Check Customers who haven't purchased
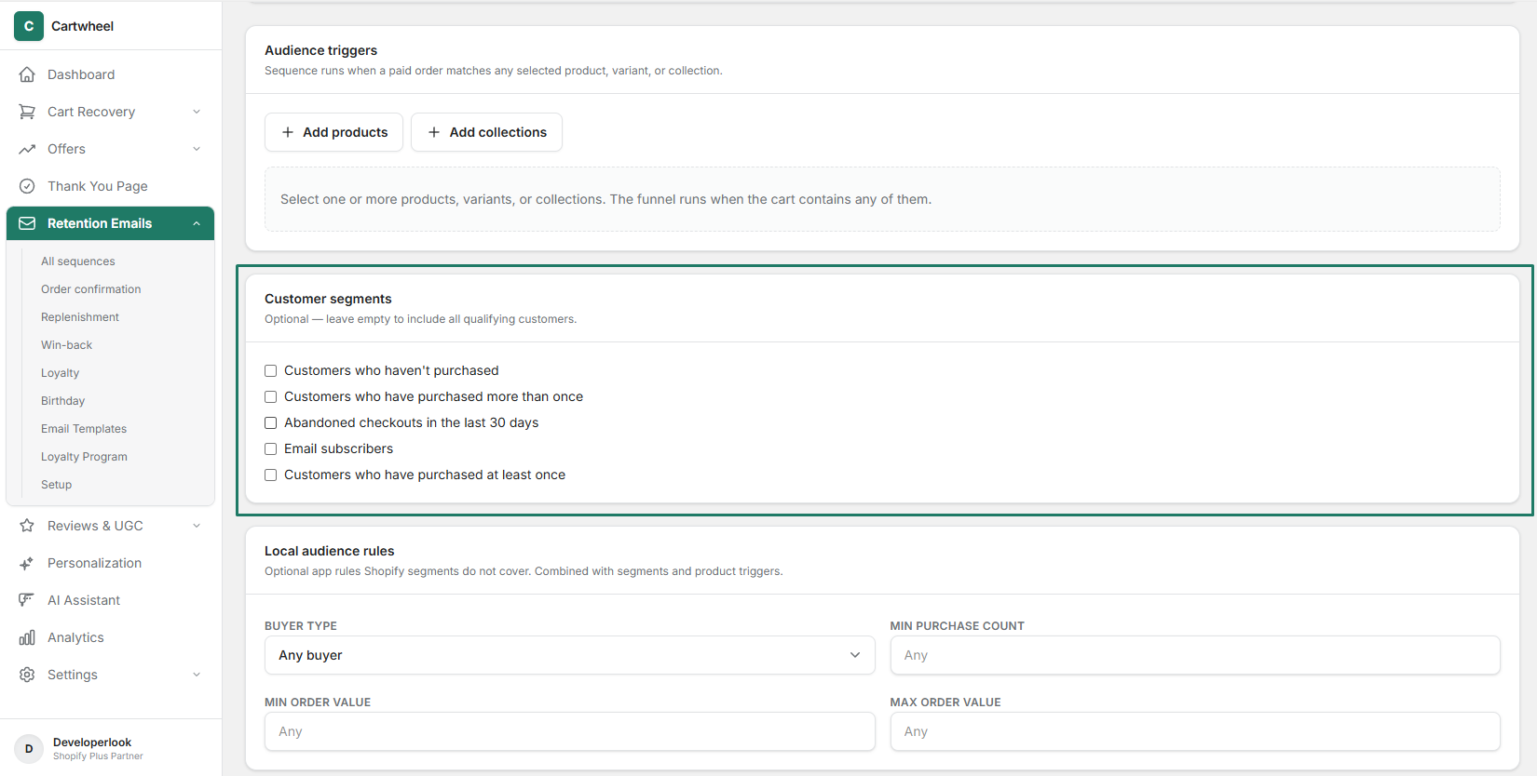1537x776 pixels. pos(271,370)
